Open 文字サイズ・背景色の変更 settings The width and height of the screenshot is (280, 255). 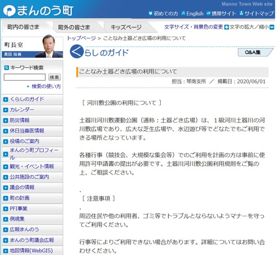click(x=194, y=27)
